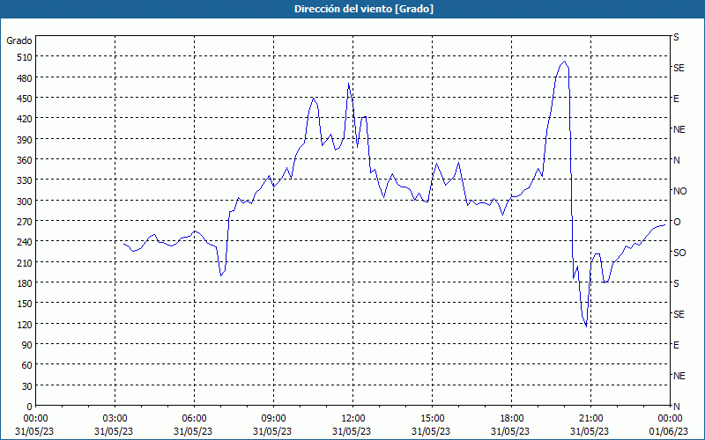Image resolution: width=705 pixels, height=440 pixels.
Task: Select the 31/05/23 date under 06:00
Action: click(x=193, y=431)
